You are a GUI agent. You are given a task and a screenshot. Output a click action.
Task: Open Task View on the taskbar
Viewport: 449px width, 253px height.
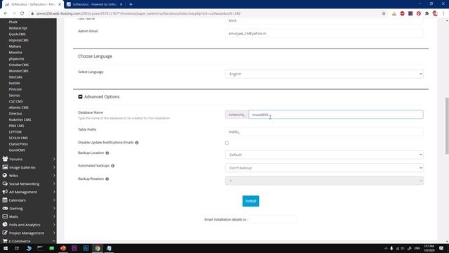[x=17, y=248]
